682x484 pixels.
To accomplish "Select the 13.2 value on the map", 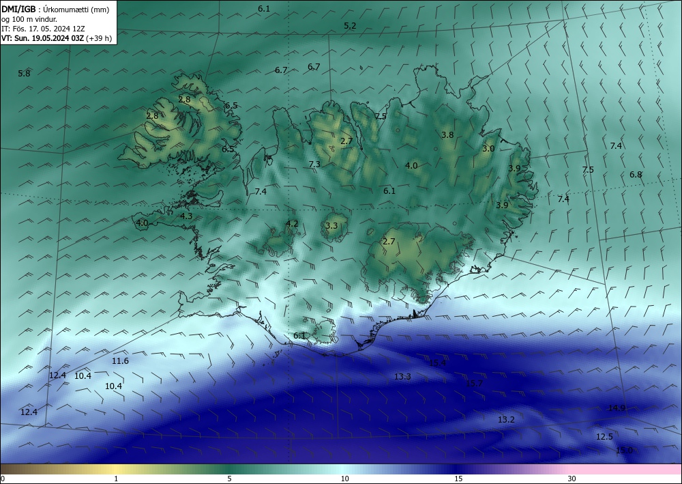I will pyautogui.click(x=506, y=420).
